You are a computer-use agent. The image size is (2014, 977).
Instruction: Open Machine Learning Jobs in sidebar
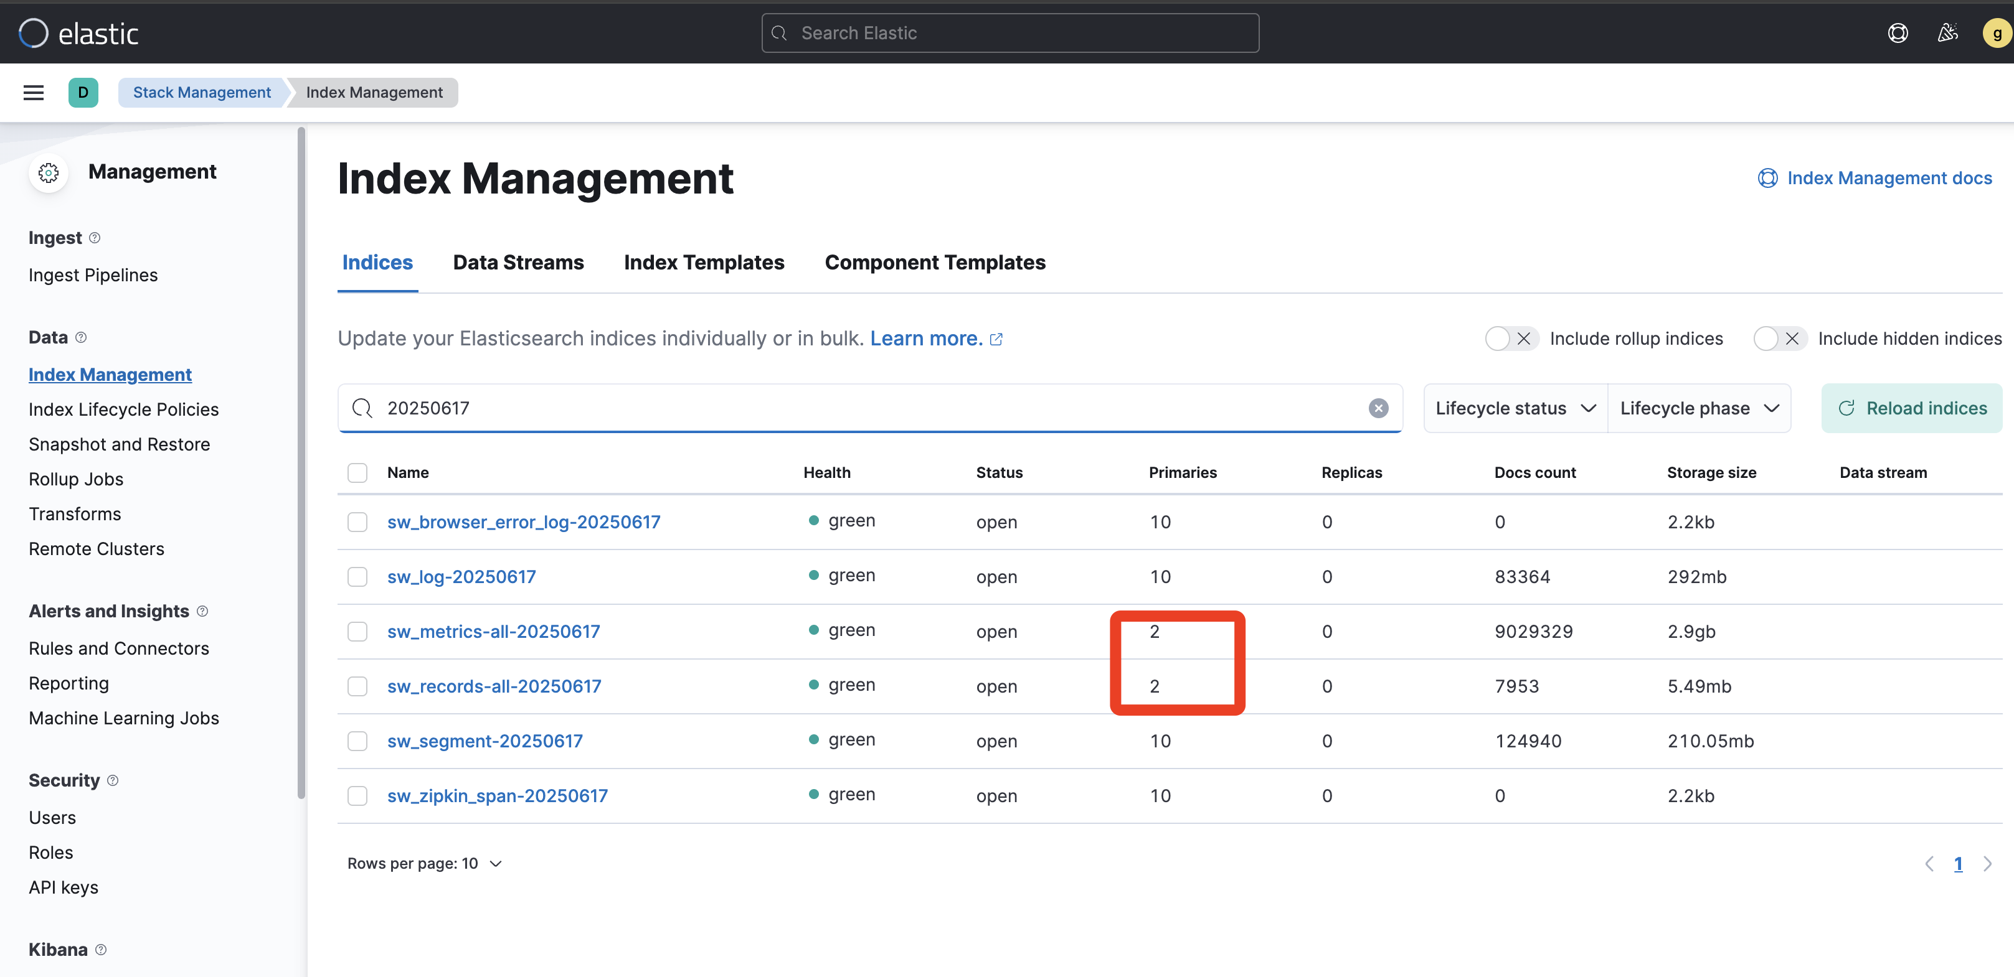click(123, 718)
